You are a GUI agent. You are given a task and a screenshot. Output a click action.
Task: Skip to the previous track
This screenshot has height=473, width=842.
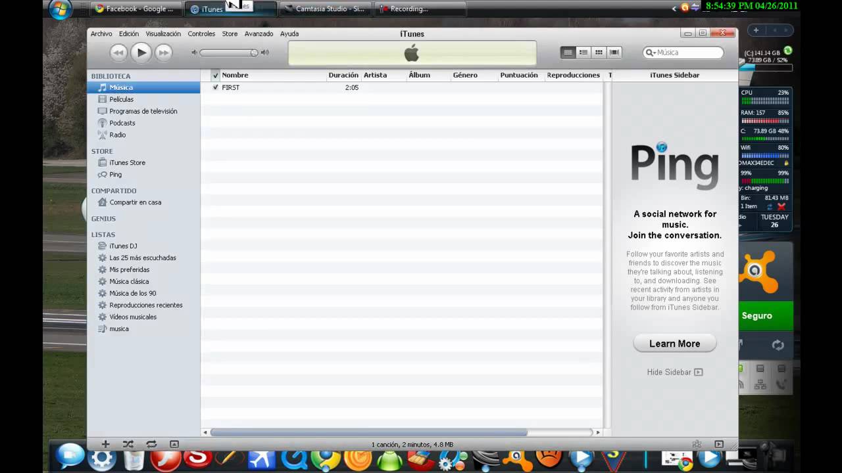point(118,53)
